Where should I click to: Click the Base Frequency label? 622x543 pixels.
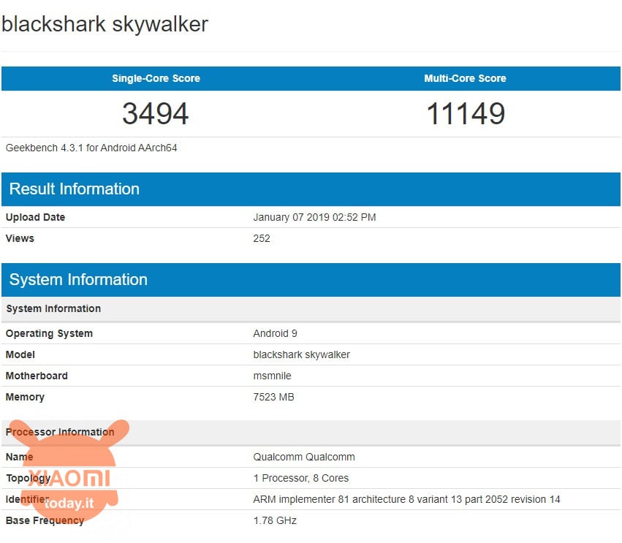(45, 520)
